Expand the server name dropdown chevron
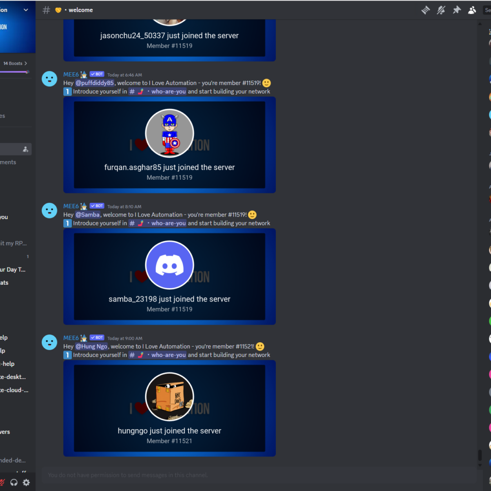Image resolution: width=491 pixels, height=491 pixels. point(26,10)
